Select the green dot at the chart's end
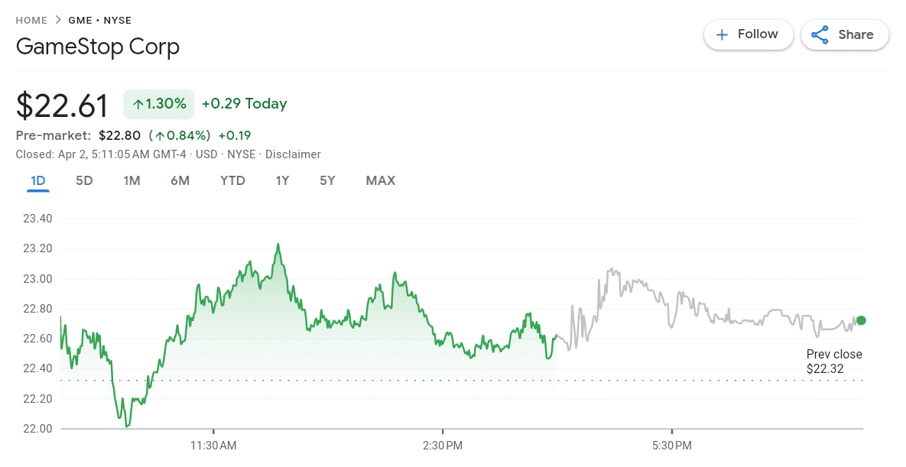Screen dimensions: 906x467 point(861,320)
